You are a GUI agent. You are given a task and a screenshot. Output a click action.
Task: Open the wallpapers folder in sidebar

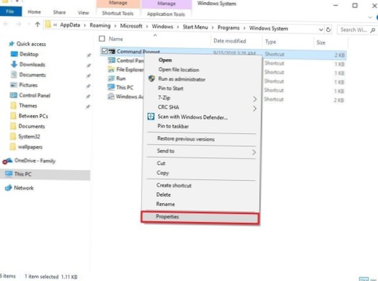(x=30, y=147)
